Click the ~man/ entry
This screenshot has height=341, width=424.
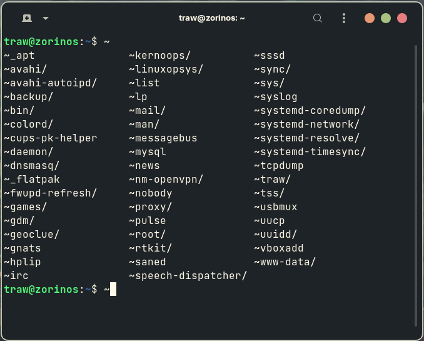coord(144,125)
